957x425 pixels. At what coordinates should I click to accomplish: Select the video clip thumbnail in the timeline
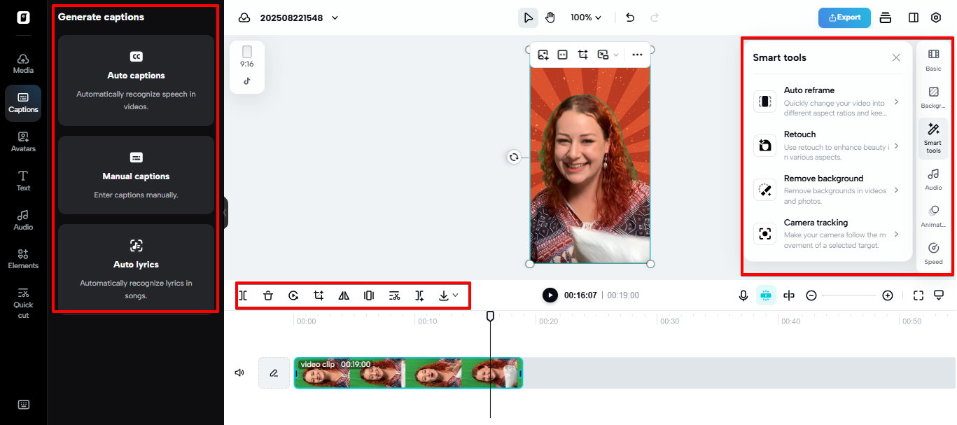click(408, 373)
